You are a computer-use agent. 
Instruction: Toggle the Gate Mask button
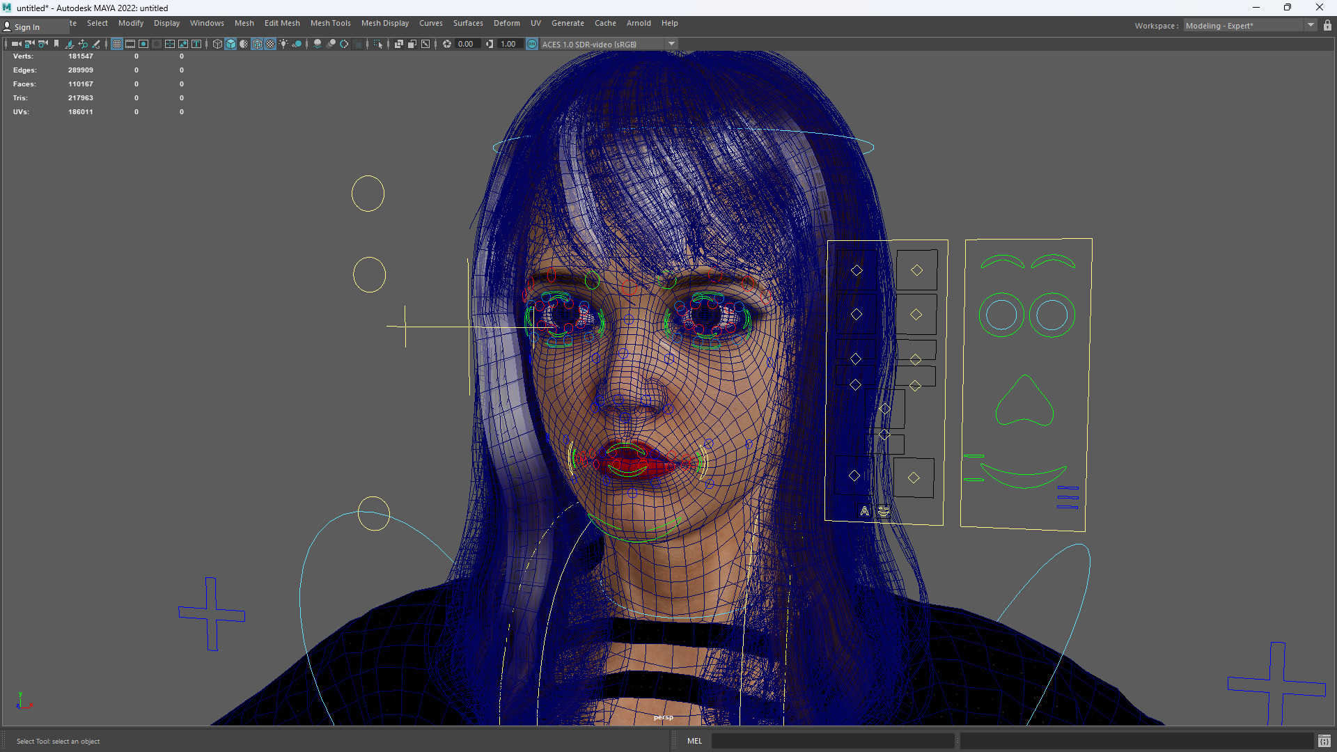[x=157, y=44]
